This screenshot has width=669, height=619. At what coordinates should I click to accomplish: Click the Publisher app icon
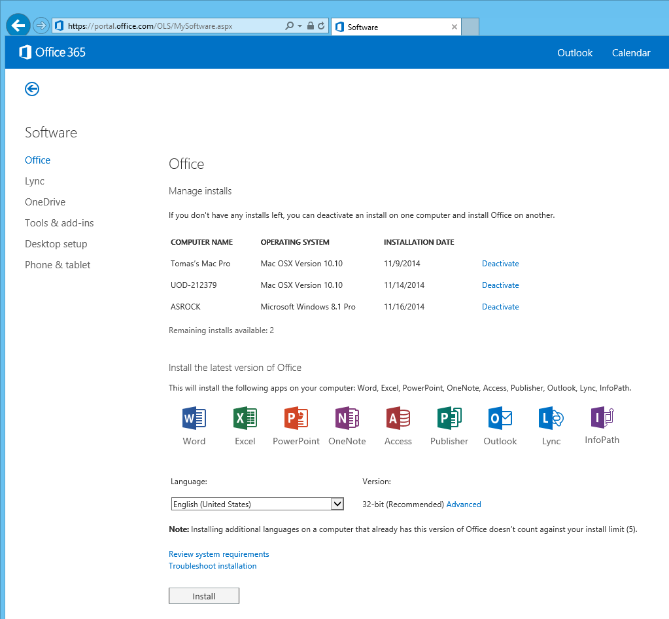click(x=449, y=418)
